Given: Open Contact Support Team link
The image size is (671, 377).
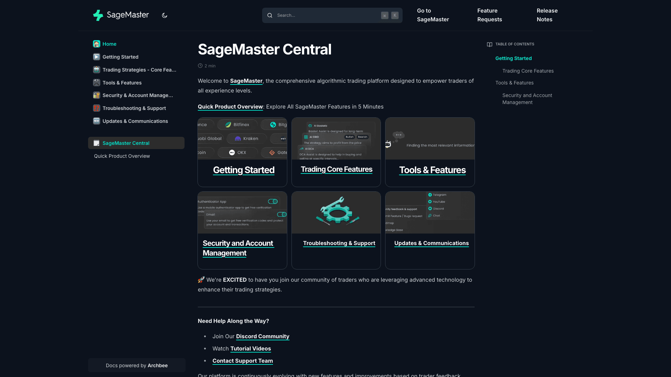Looking at the screenshot, I should 243,361.
